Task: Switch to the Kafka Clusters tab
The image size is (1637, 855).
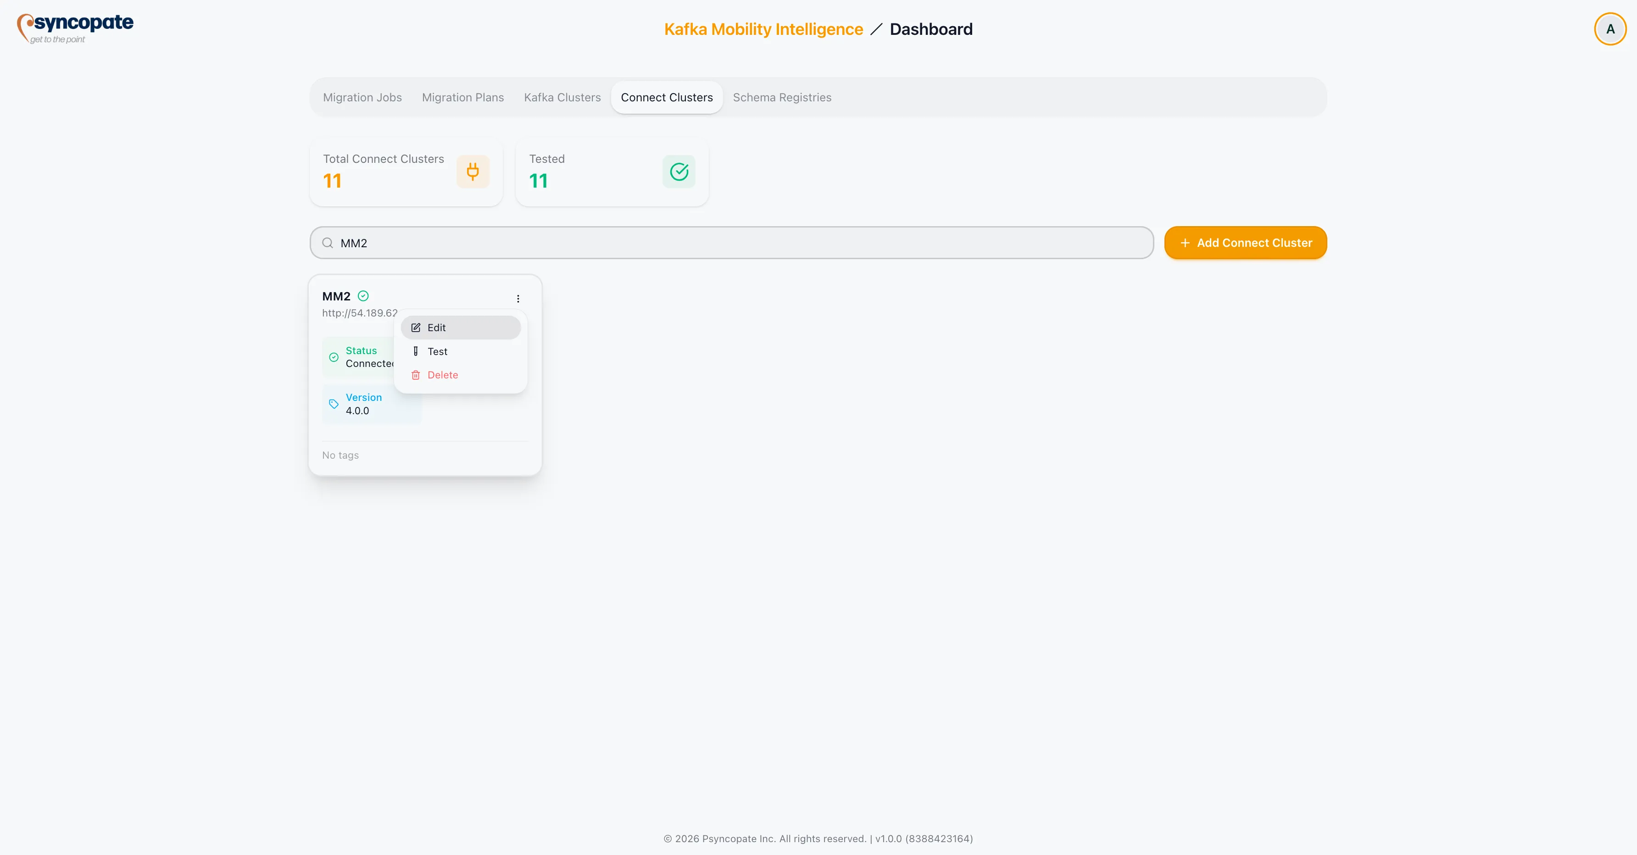Action: [562, 97]
